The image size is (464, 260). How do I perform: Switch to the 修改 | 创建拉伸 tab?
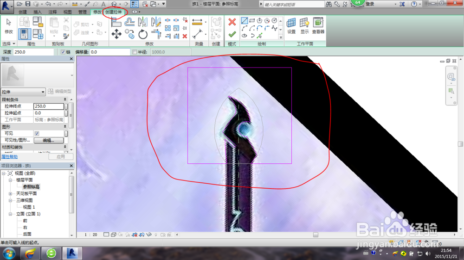coord(108,12)
